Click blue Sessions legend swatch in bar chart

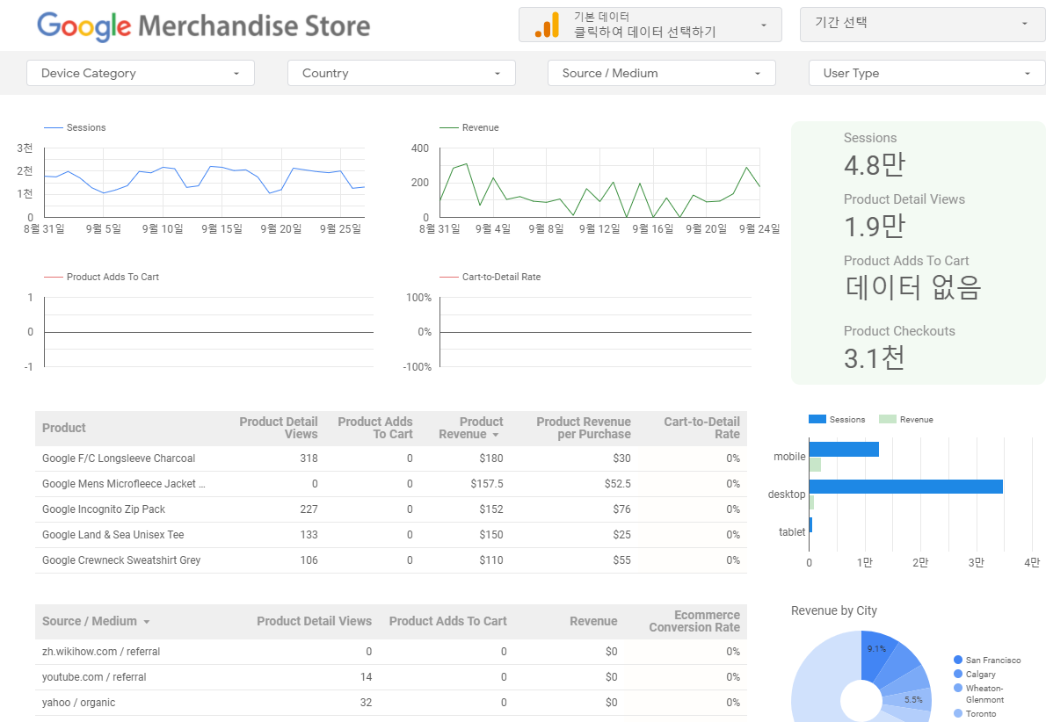pos(817,419)
